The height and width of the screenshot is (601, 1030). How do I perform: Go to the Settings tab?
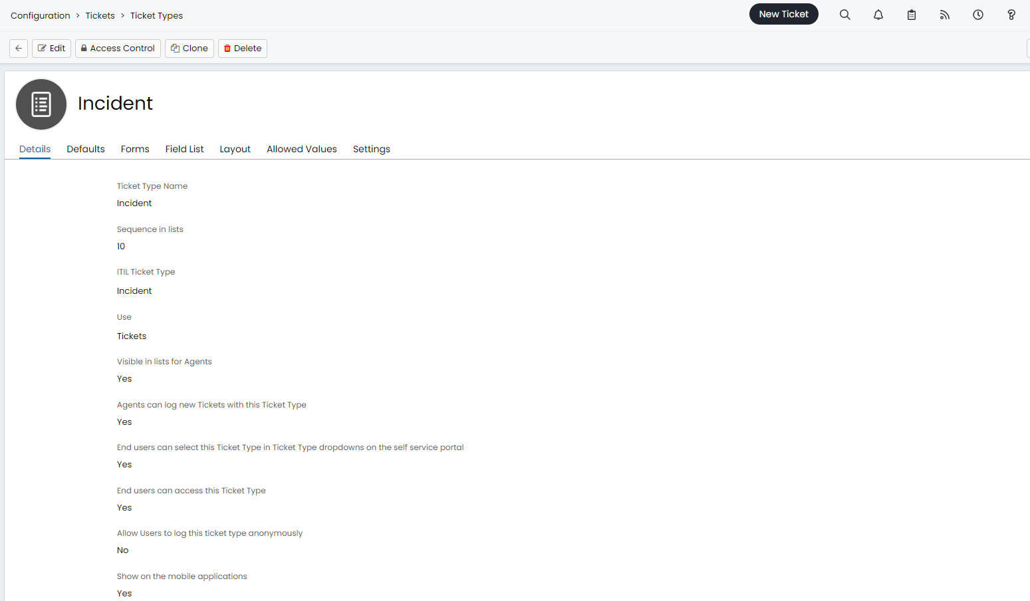pos(371,149)
